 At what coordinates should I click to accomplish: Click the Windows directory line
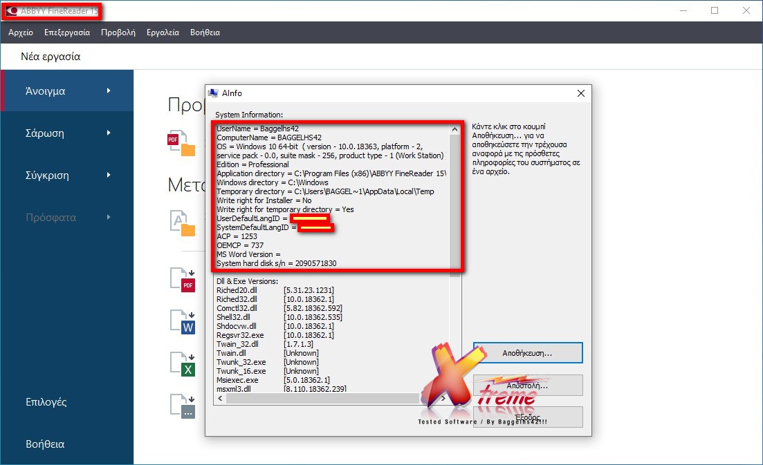[x=273, y=182]
